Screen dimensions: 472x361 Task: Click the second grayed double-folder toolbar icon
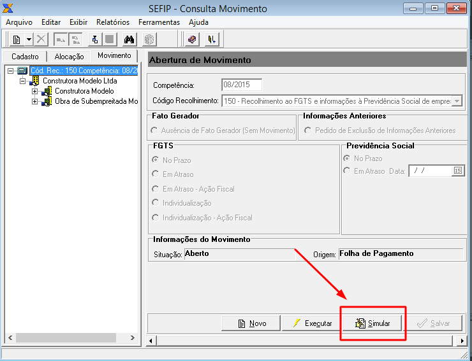(x=75, y=39)
